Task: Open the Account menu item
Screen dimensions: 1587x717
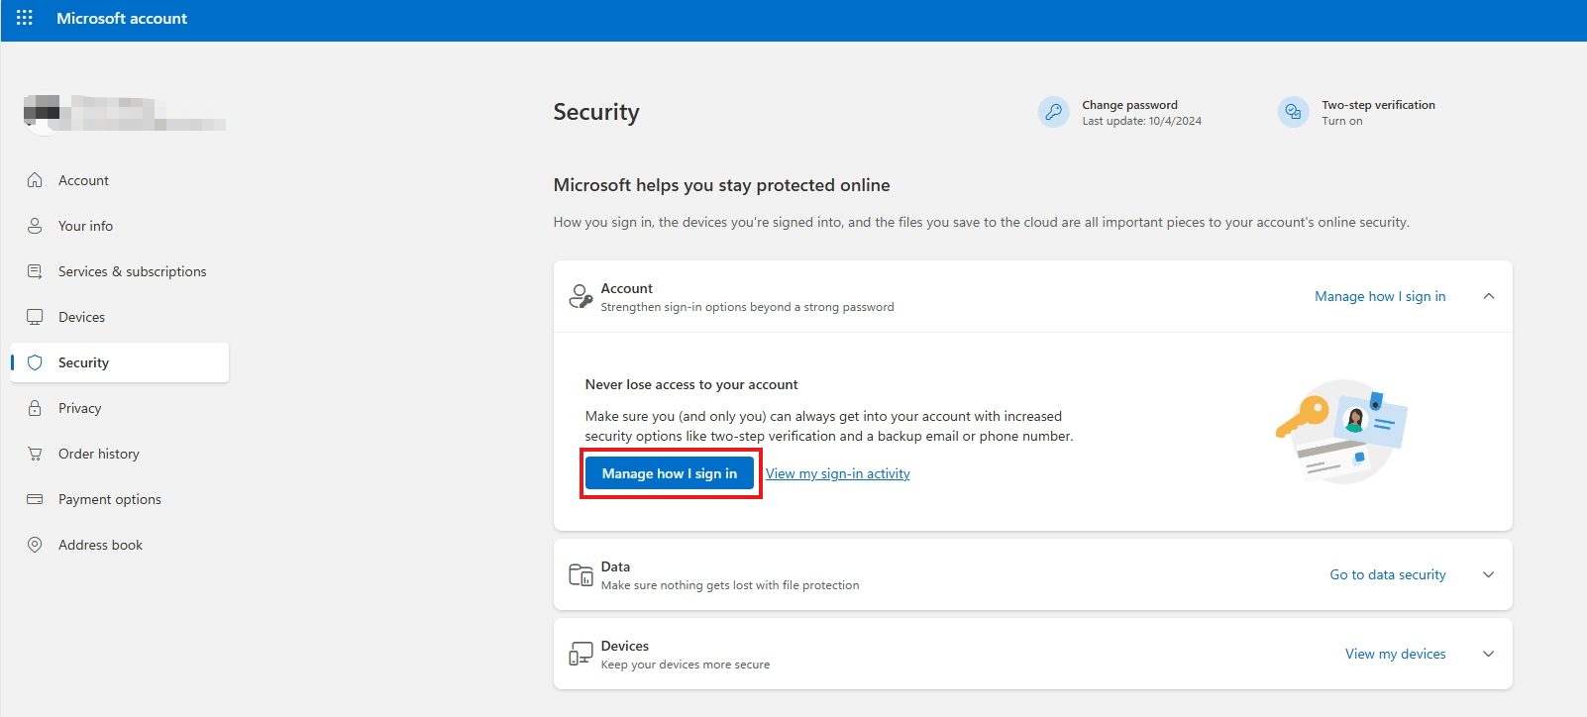Action: pyautogui.click(x=120, y=180)
